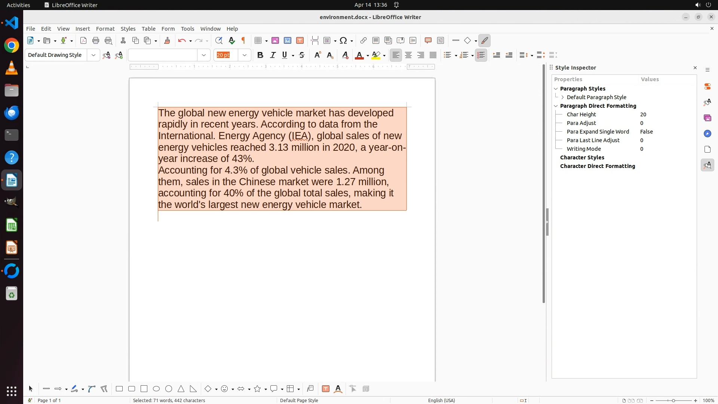The width and height of the screenshot is (718, 404).
Task: Open Gallery panel in sidebar
Action: 707,118
